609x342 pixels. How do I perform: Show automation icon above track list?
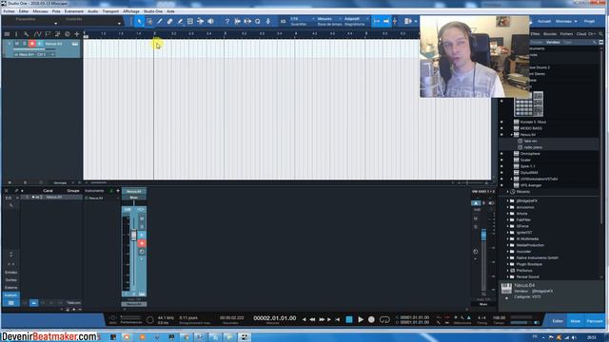[x=37, y=34]
